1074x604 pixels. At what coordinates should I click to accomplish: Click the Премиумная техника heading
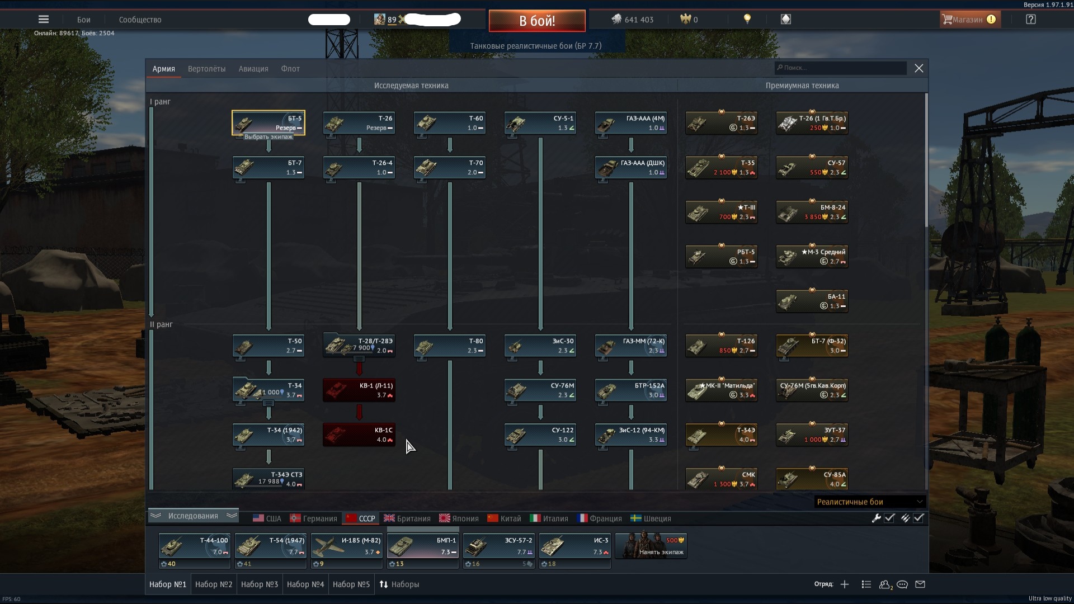tap(802, 86)
